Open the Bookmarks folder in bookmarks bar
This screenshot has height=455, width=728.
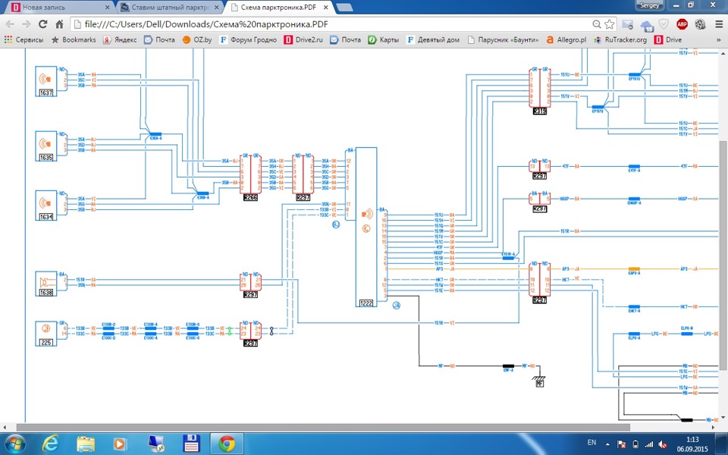click(74, 40)
